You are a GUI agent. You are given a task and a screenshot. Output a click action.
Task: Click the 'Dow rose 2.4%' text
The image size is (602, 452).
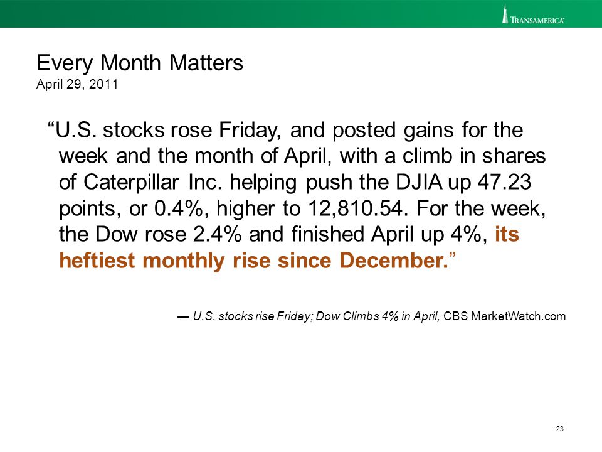point(168,234)
